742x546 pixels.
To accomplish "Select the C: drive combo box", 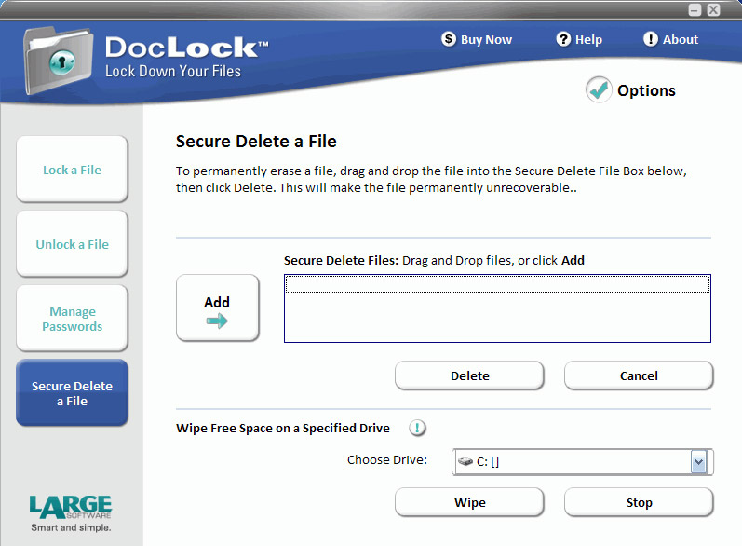I will 573,461.
